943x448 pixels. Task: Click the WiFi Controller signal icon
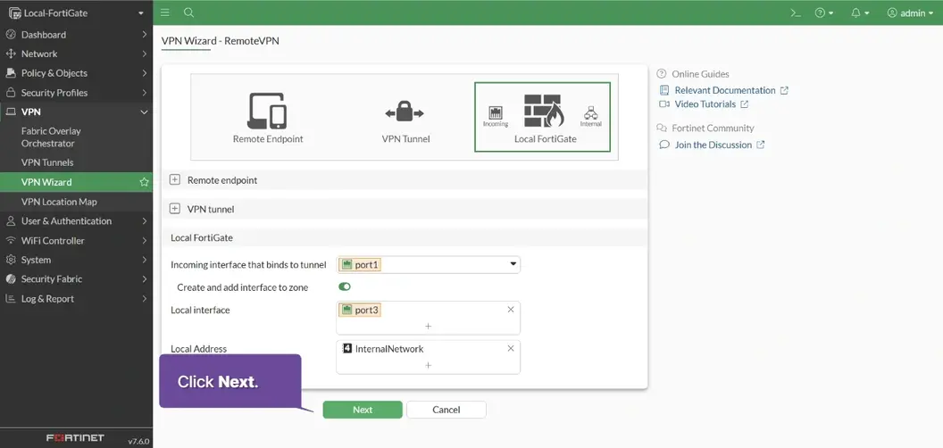(x=10, y=241)
